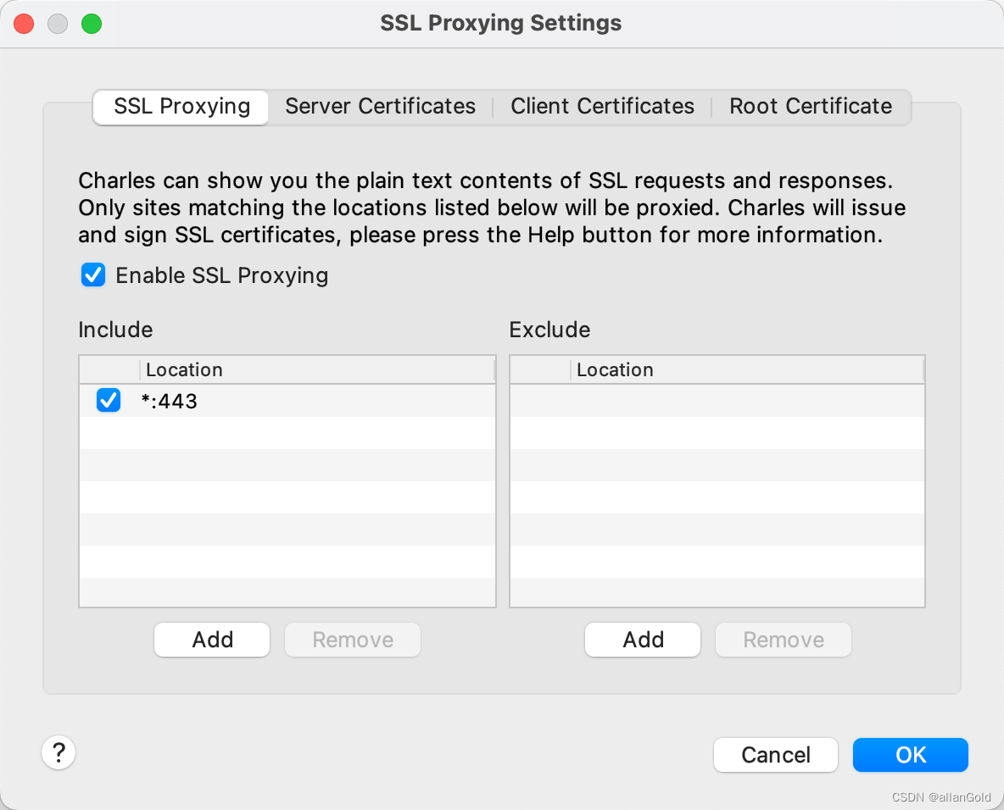Click Add under the Exclude list
1004x810 pixels.
pyautogui.click(x=642, y=640)
